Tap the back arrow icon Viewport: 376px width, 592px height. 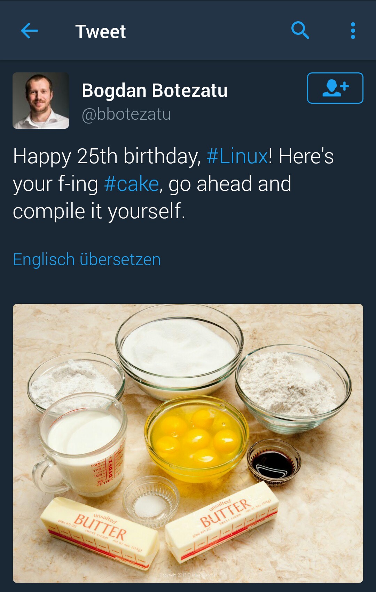30,31
